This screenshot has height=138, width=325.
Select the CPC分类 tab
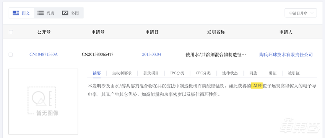pyautogui.click(x=203, y=73)
